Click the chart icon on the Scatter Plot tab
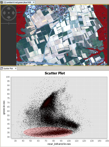This screenshot has height=147, width=109. coord(1,69)
